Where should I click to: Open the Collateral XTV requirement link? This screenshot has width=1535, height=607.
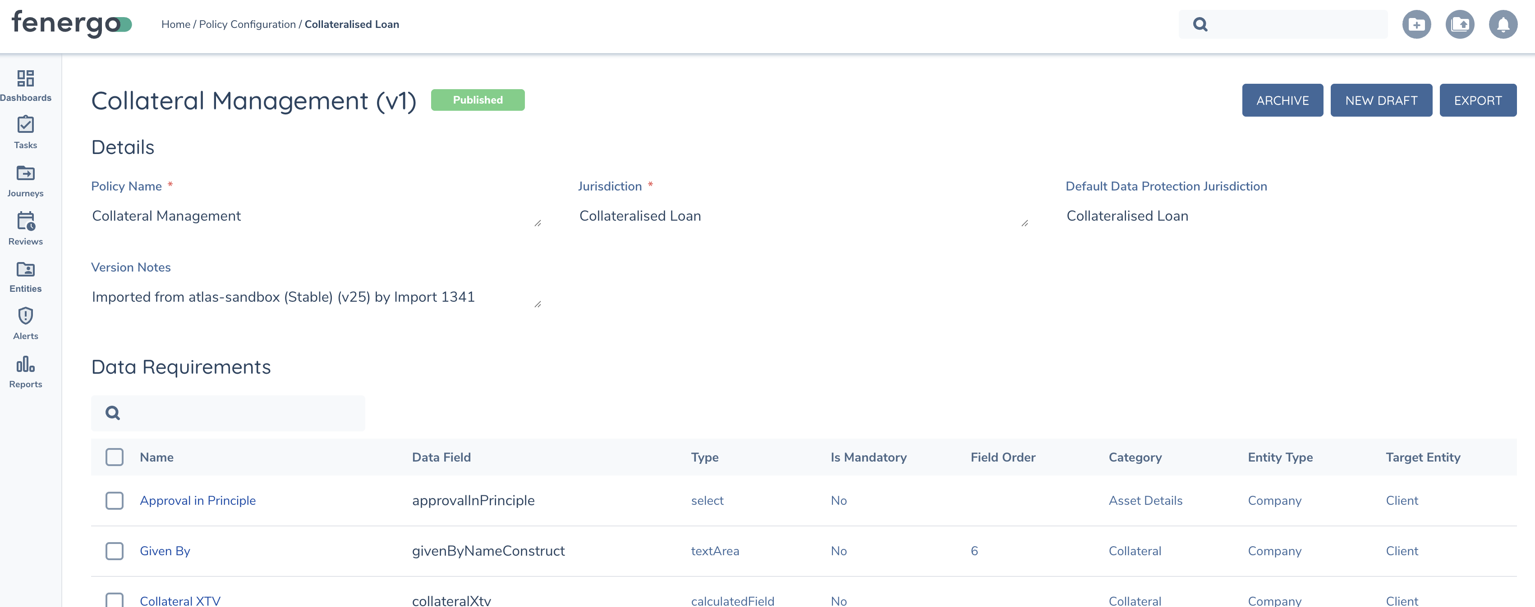coord(180,600)
